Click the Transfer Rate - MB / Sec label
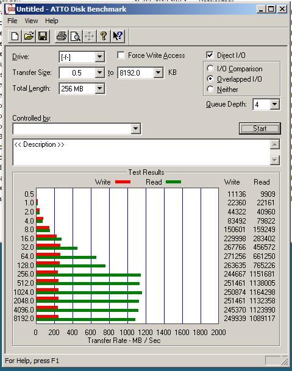 124,341
